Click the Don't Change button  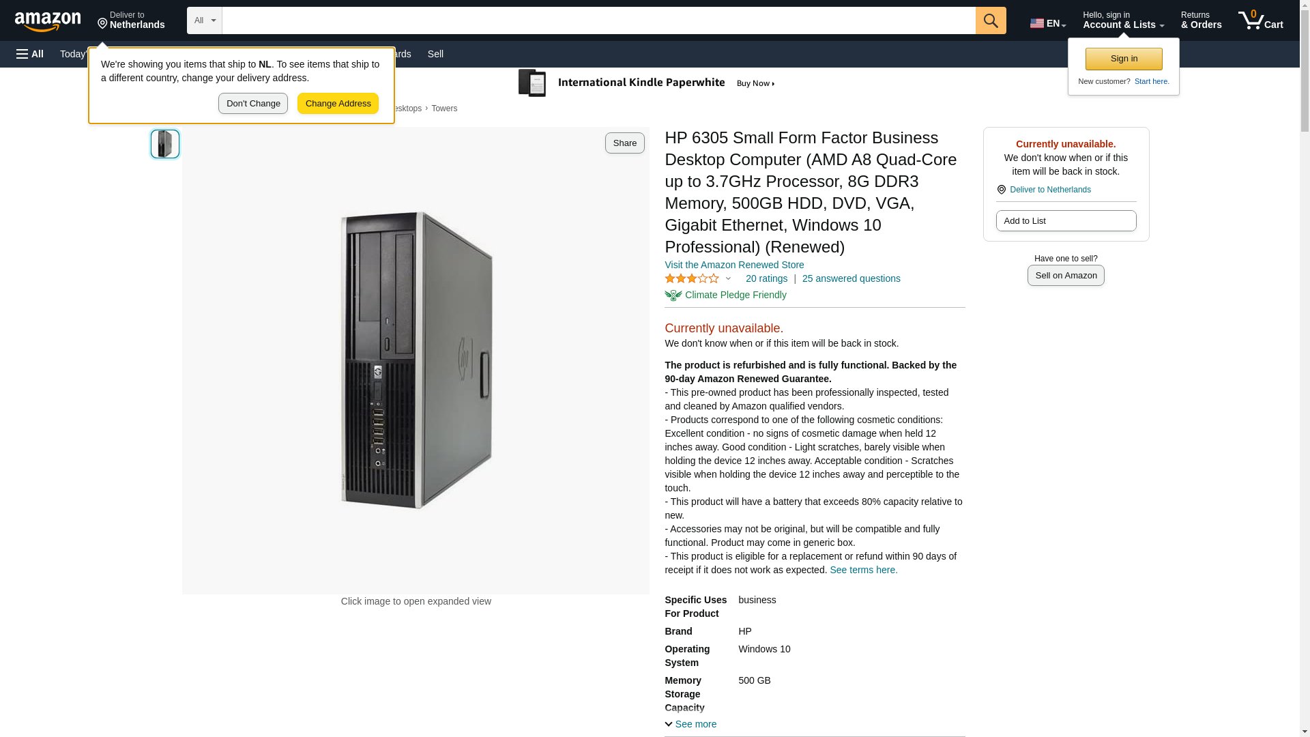(253, 104)
